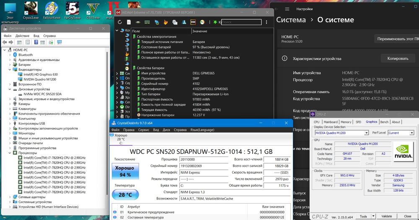Expand the Сетевые адаптеры node
419x220 pixels.
coord(10,197)
